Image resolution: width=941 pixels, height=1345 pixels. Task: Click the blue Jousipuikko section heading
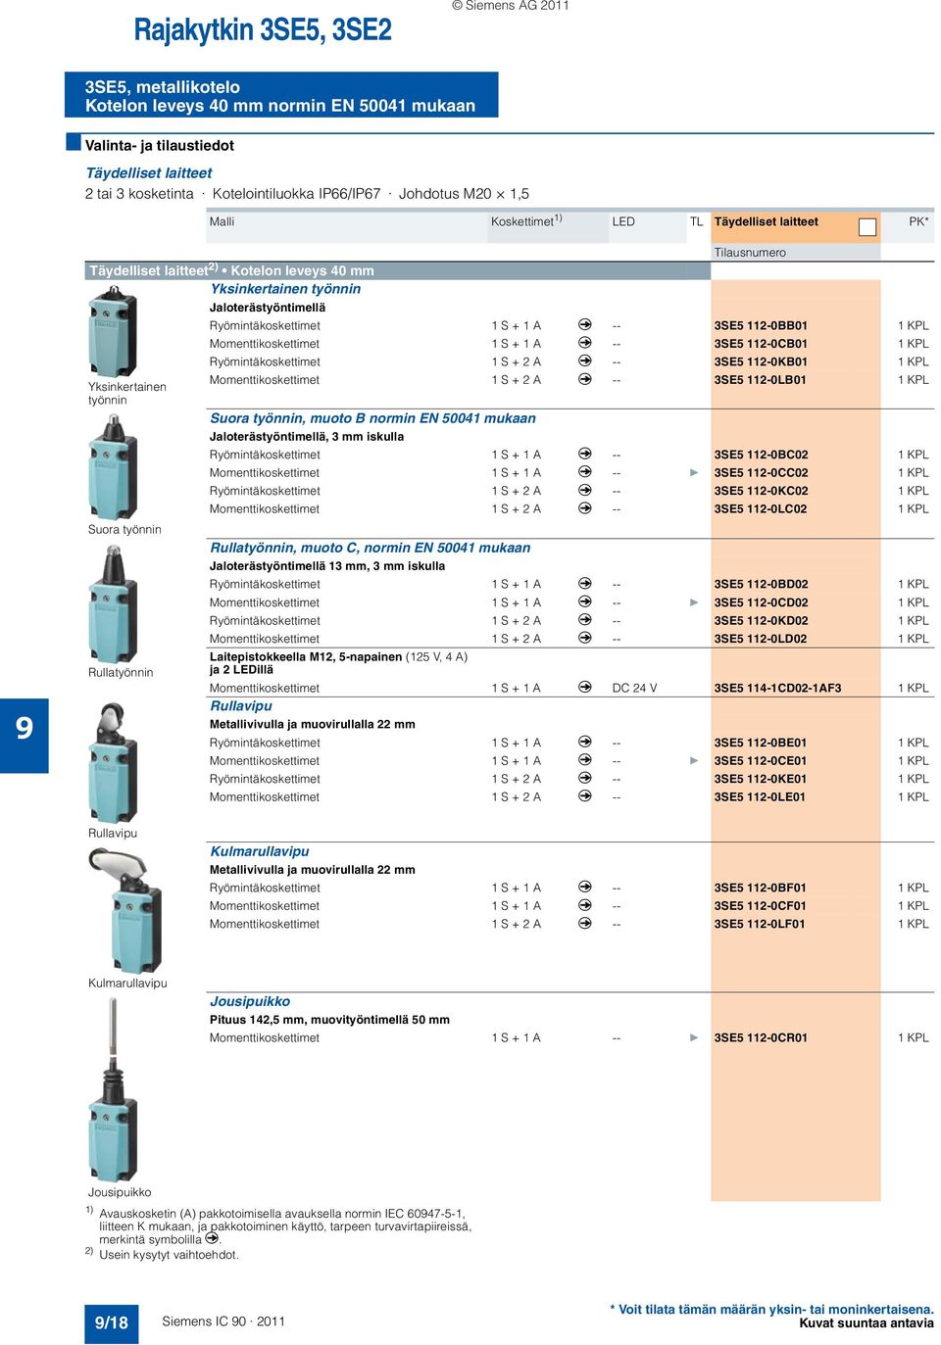pos(250,1001)
